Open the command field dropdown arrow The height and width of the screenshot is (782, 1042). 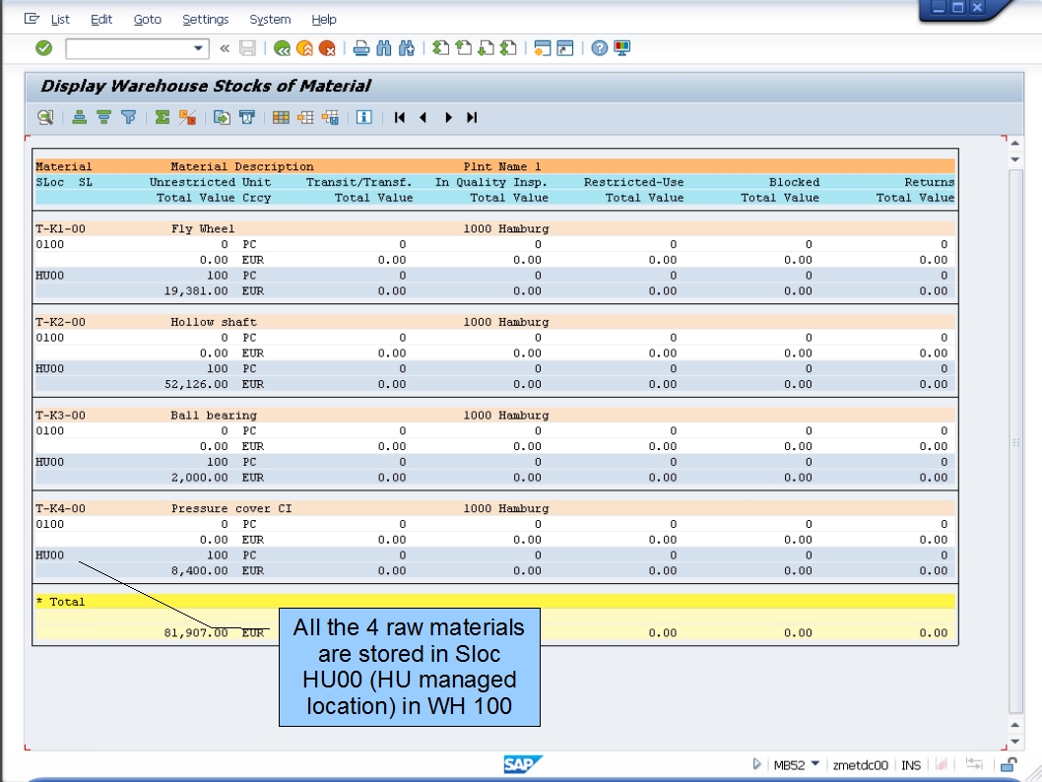pyautogui.click(x=198, y=48)
